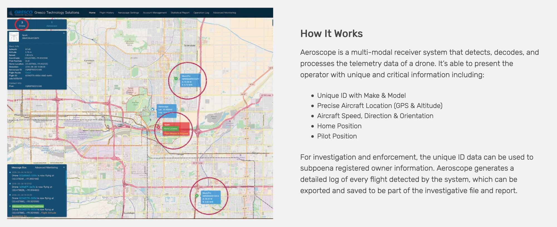
Task: Click the Tempe label on the map
Action: tap(180, 154)
